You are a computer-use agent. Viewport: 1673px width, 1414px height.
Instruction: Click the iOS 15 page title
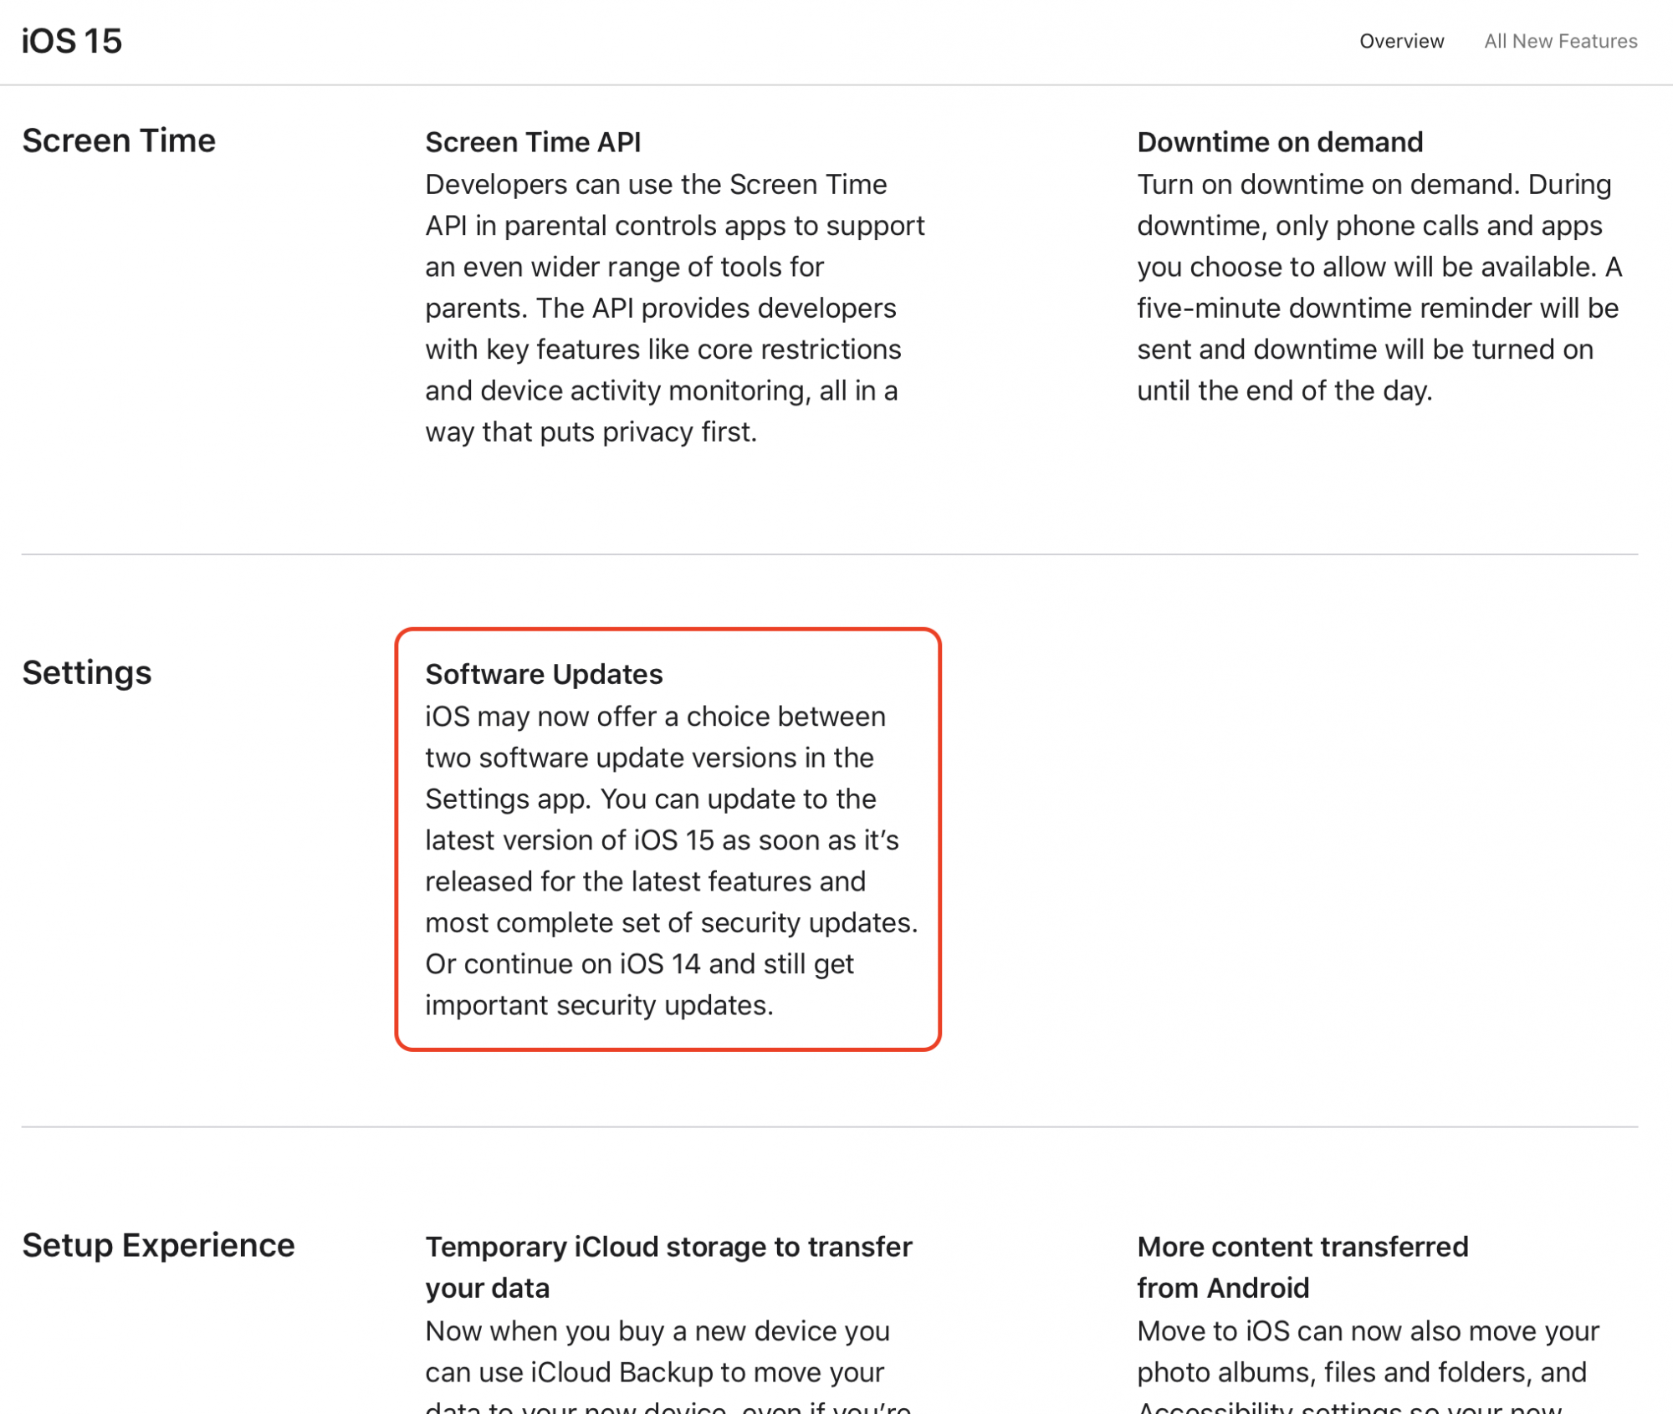pos(72,41)
